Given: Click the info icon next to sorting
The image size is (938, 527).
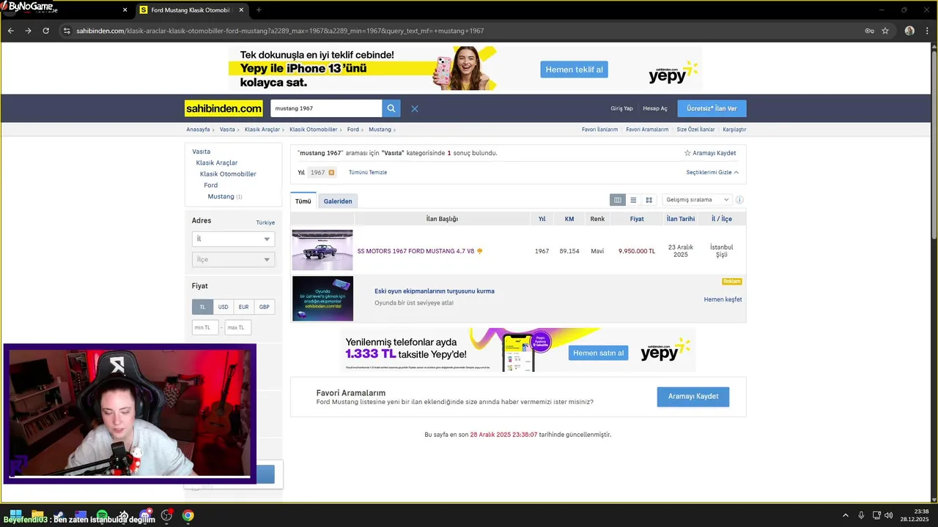Looking at the screenshot, I should tap(739, 200).
